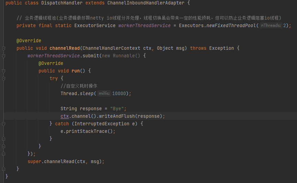Collapse the workerThreadService.submit block fold marker
297x183 pixels.
point(3,56)
